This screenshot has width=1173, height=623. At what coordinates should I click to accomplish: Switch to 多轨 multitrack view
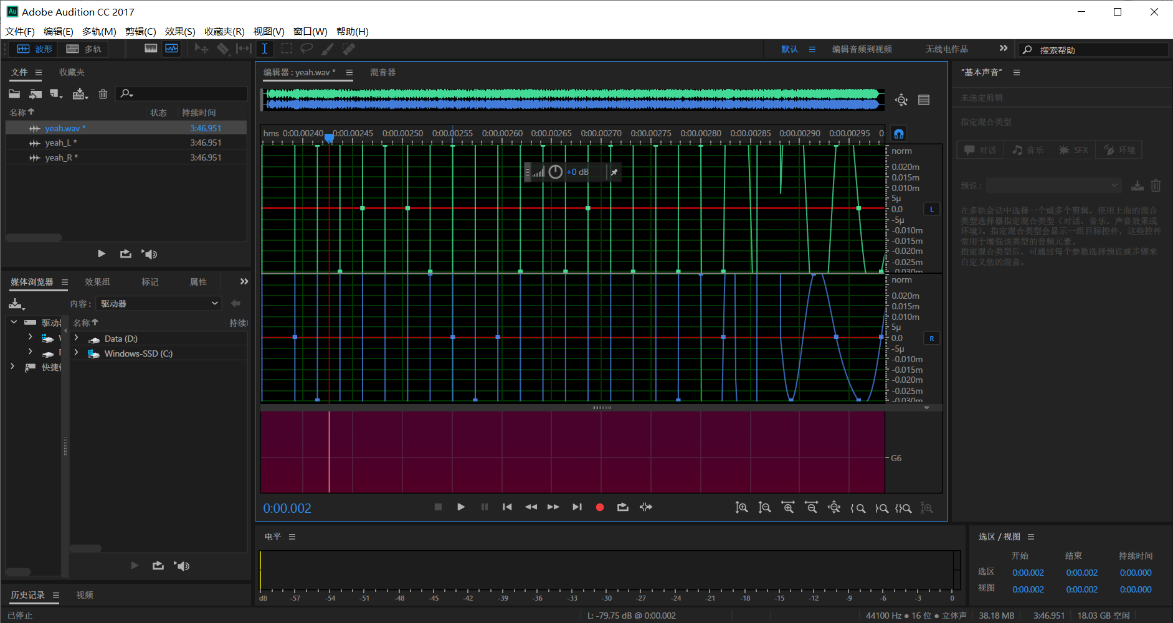[84, 49]
